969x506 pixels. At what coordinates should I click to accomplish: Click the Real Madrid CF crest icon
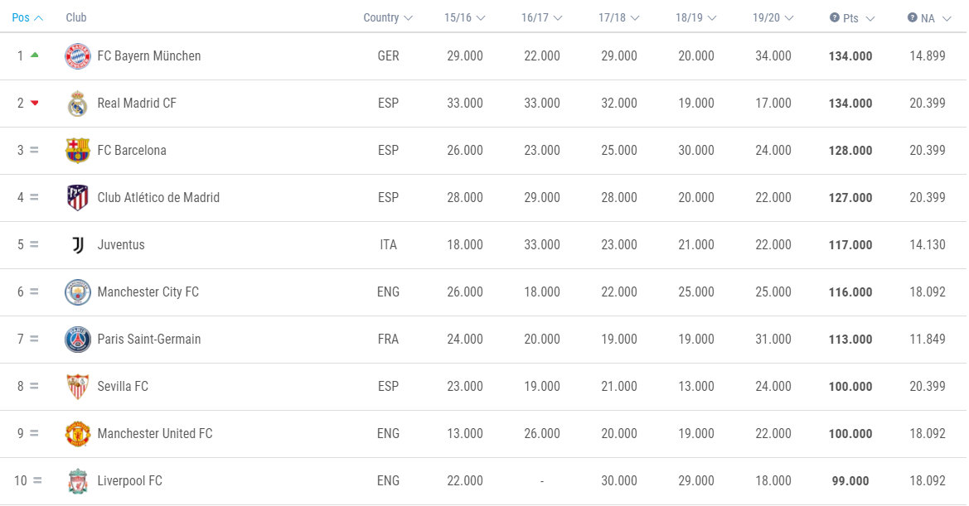tap(77, 104)
